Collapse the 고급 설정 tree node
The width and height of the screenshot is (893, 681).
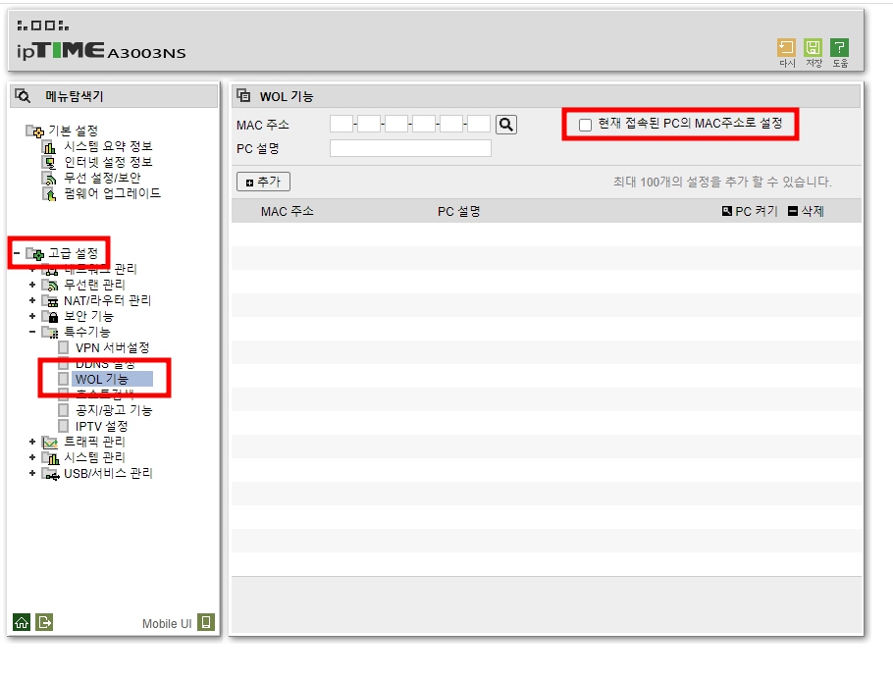click(17, 253)
